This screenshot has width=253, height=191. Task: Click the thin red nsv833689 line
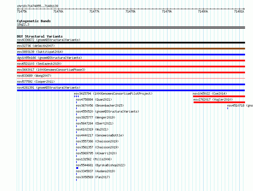coord(131,78)
